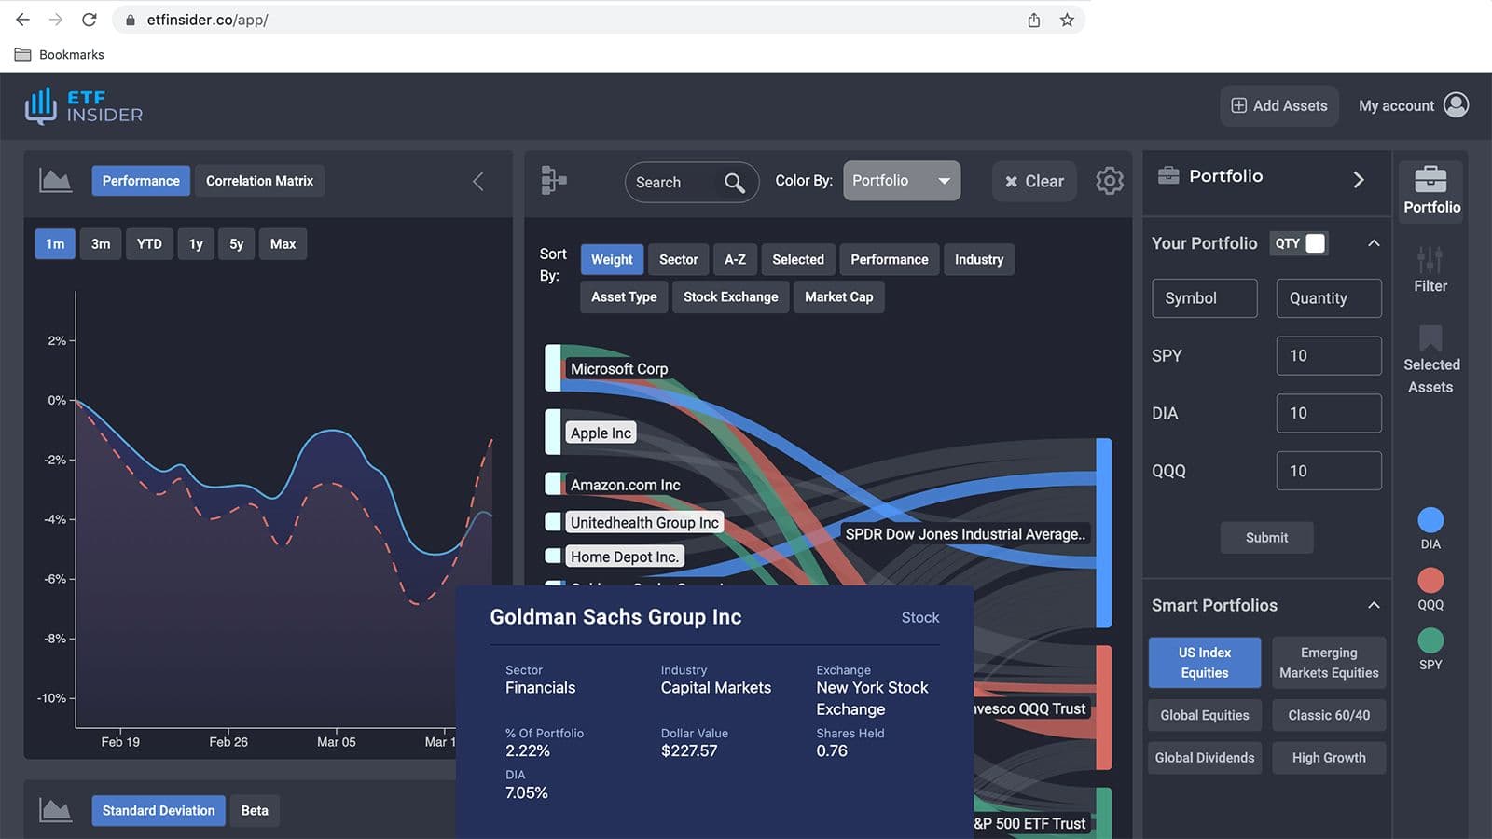This screenshot has height=839, width=1492.
Task: Click the blue DIA color circle
Action: tap(1430, 520)
